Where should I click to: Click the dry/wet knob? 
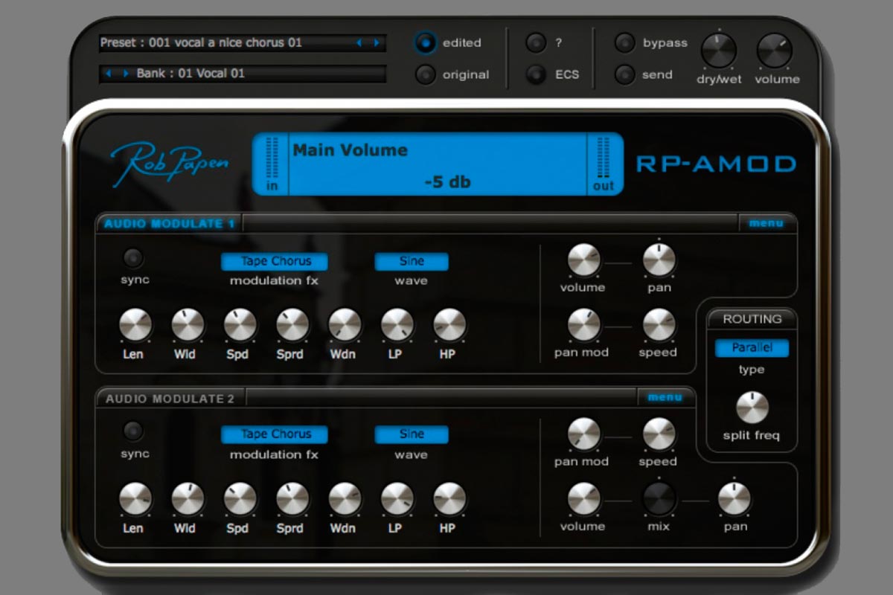tap(719, 51)
